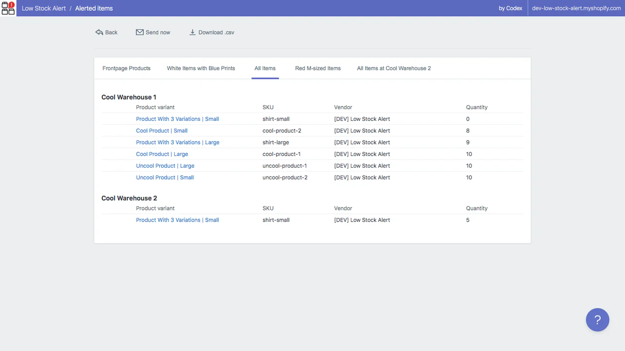Image resolution: width=625 pixels, height=351 pixels.
Task: Click the Download .csv arrow icon
Action: pos(192,32)
